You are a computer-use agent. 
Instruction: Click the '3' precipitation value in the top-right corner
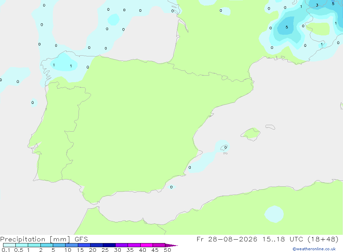pos(317,5)
